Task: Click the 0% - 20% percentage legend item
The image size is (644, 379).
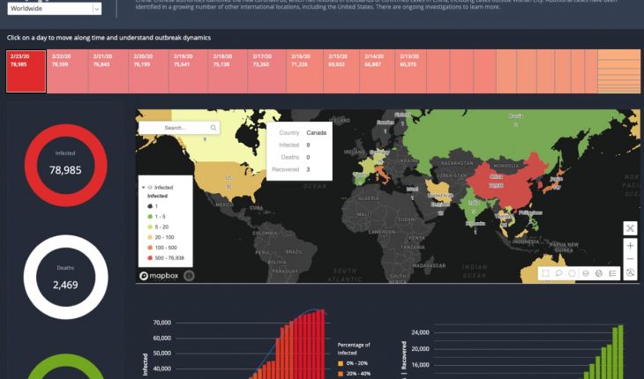Action: point(353,363)
